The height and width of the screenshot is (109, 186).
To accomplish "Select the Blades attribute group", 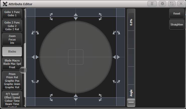I will click(12, 51).
